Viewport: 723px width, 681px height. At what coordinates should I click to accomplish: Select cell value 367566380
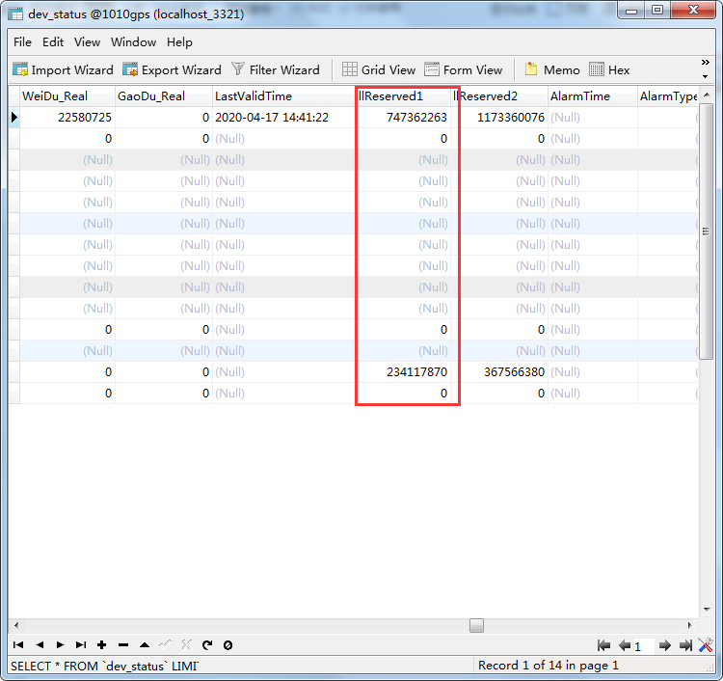(x=499, y=372)
